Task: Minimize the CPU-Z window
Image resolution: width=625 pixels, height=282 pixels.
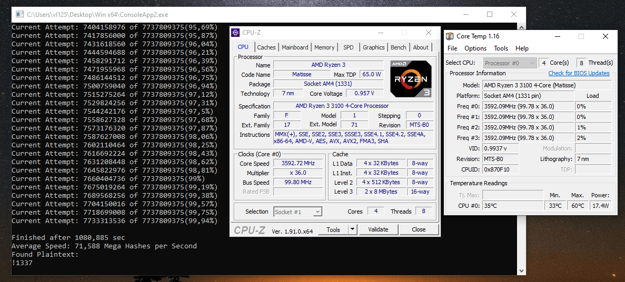Action: coord(381,33)
